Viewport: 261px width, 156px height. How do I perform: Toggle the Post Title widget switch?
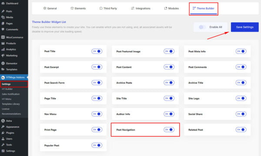[x=97, y=51]
